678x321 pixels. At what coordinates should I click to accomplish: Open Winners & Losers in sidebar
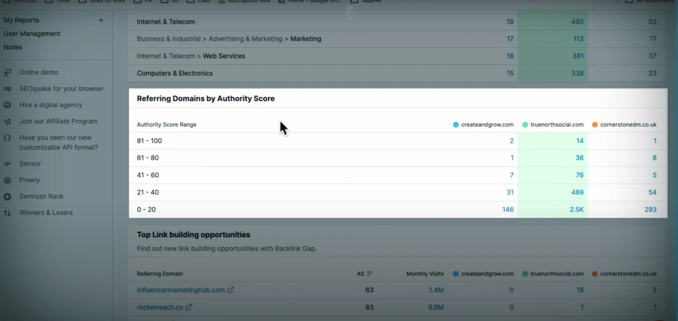[46, 213]
